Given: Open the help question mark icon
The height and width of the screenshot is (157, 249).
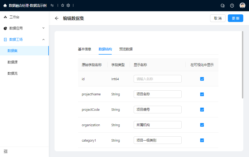Looking at the screenshot, I should (232, 5).
